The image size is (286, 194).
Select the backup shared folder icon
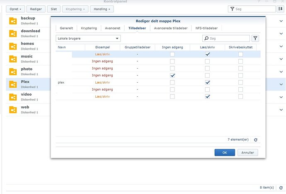(x=13, y=21)
